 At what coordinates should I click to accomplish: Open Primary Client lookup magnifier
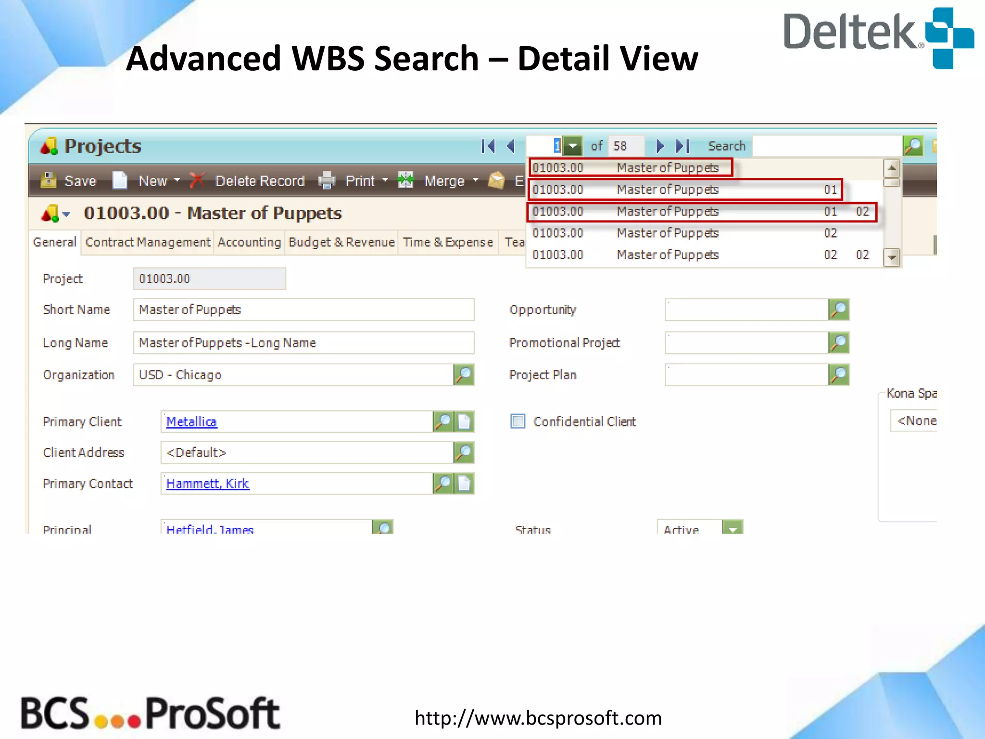pos(443,421)
